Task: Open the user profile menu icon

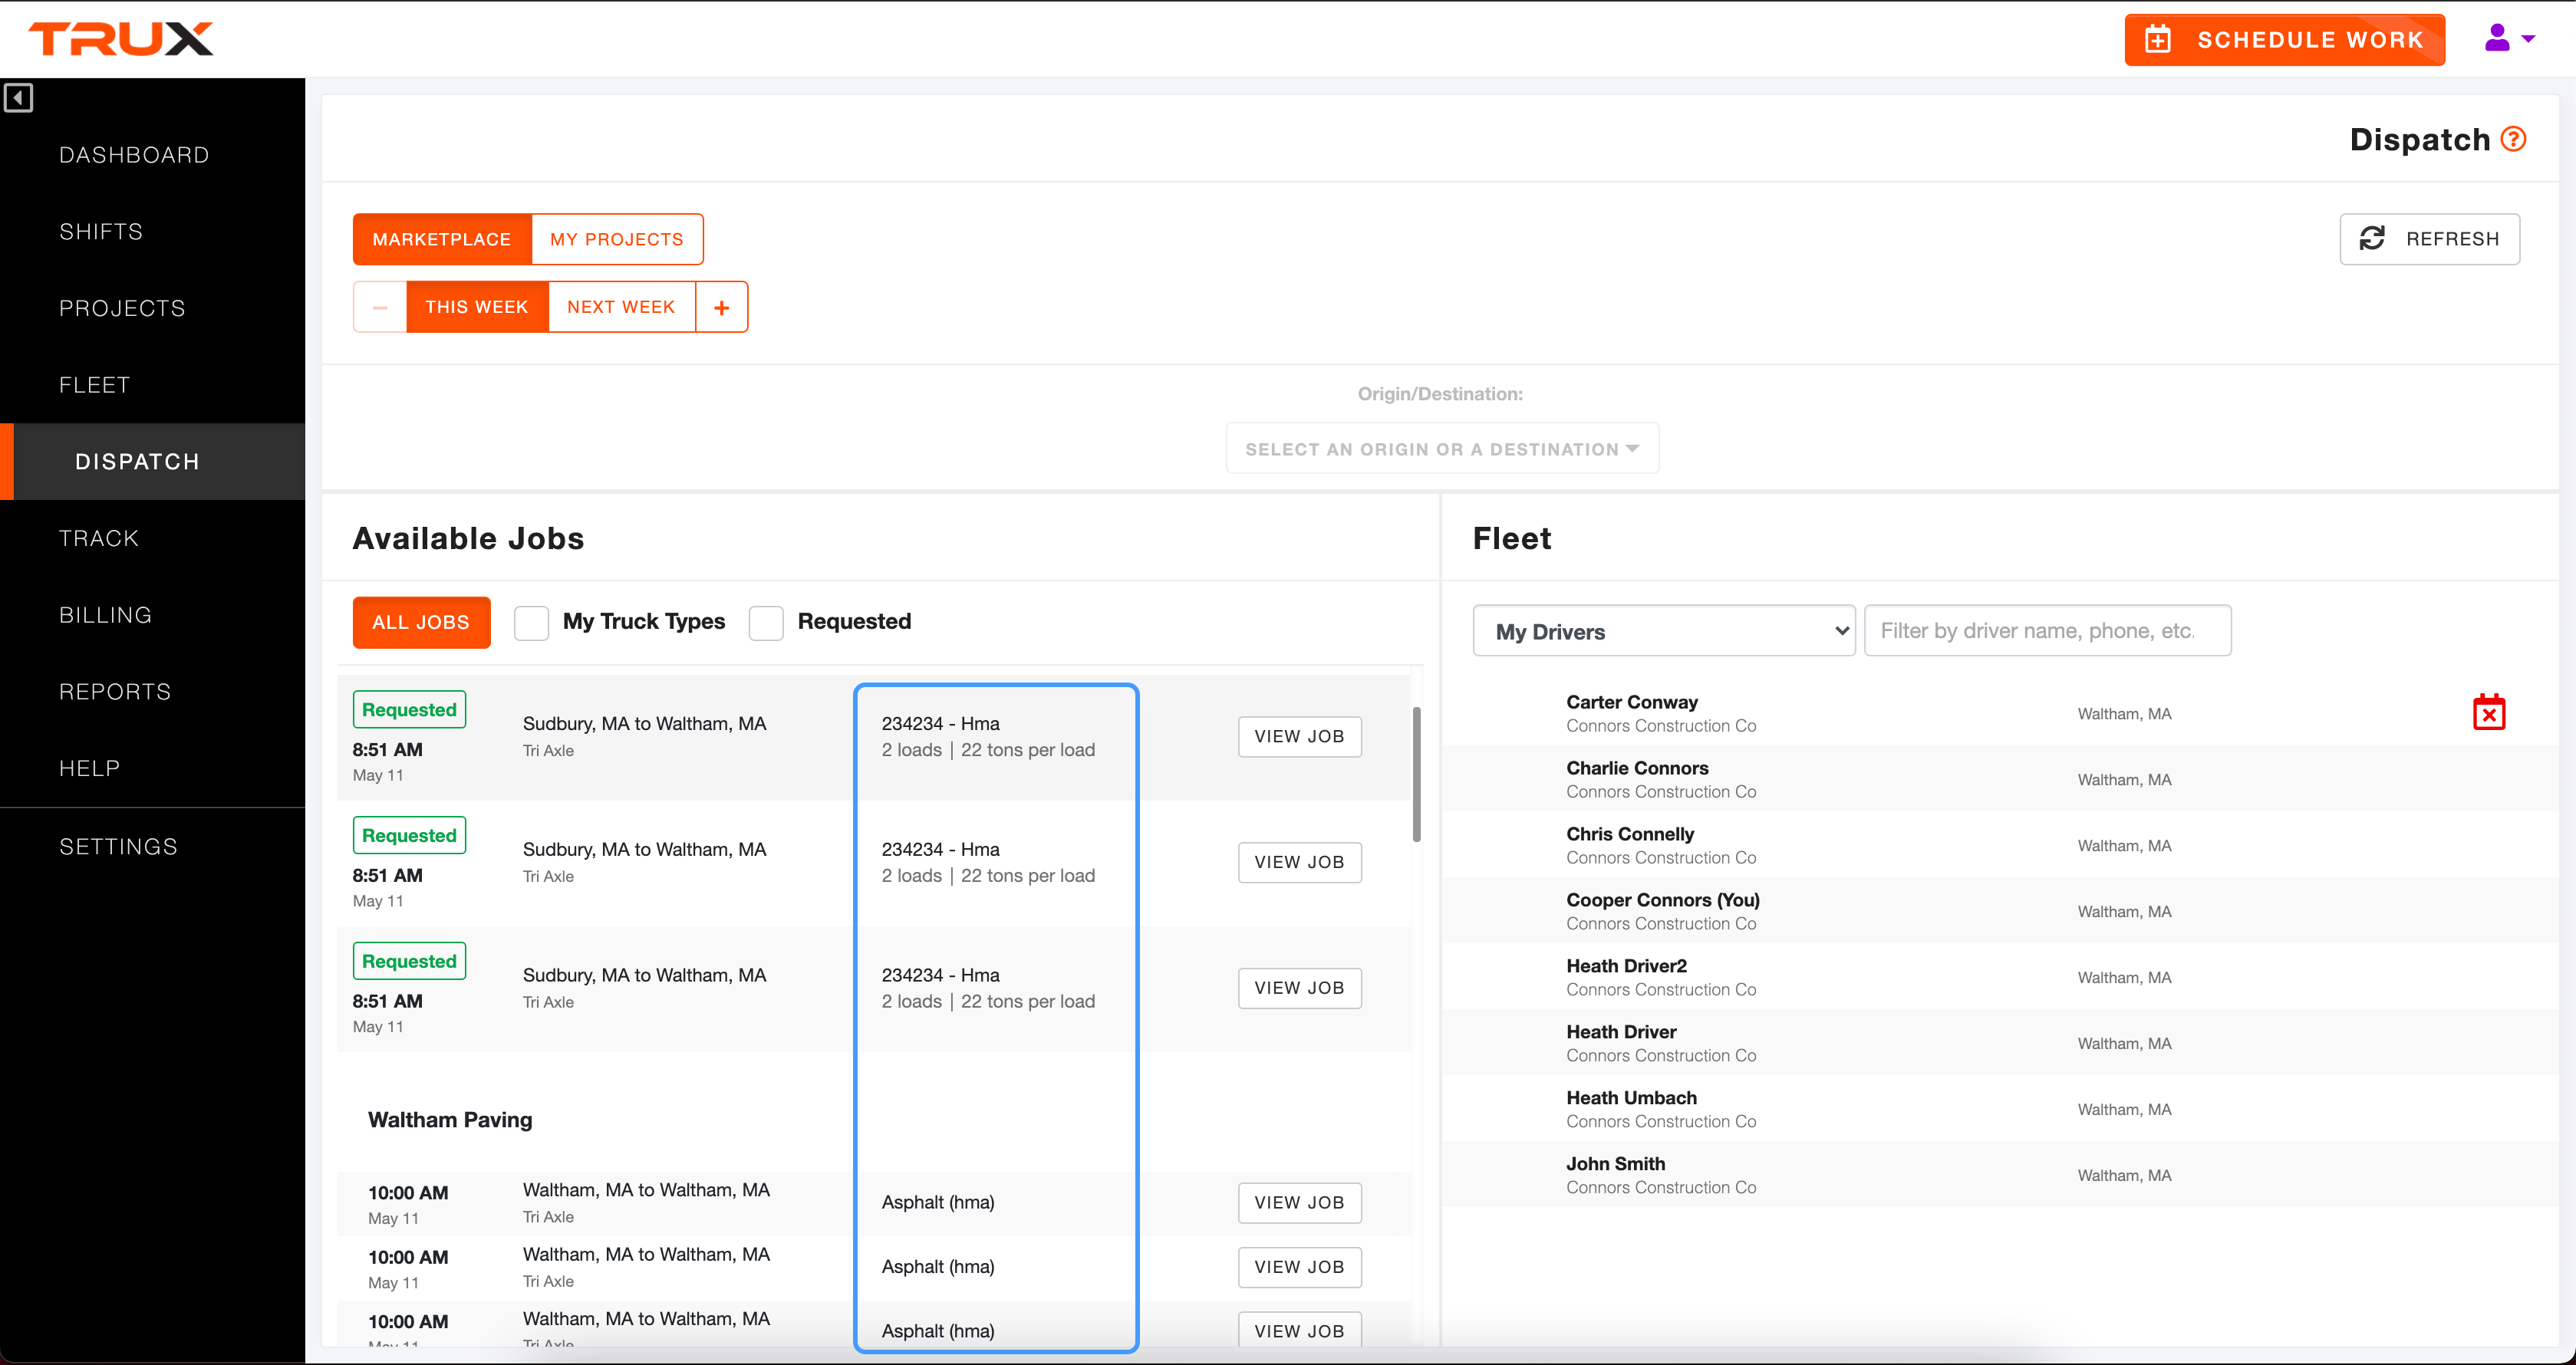Action: (x=2509, y=39)
